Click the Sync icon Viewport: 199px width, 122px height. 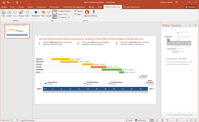pos(15,14)
